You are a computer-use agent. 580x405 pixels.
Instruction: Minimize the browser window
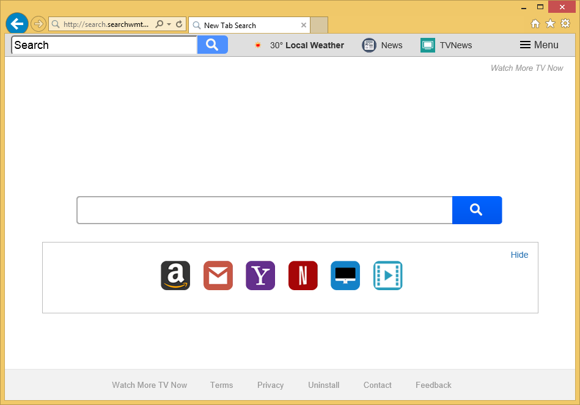[524, 7]
